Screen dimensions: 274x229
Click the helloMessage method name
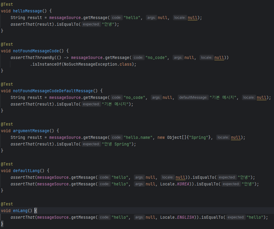coord(28,11)
